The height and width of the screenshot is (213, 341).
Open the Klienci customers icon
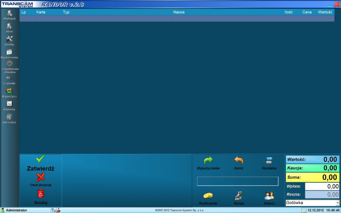point(269,196)
